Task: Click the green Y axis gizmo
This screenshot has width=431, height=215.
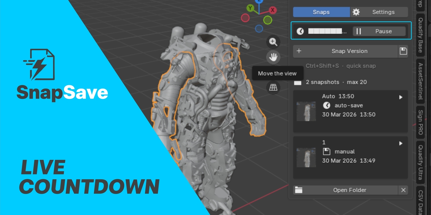Action: [x=251, y=8]
